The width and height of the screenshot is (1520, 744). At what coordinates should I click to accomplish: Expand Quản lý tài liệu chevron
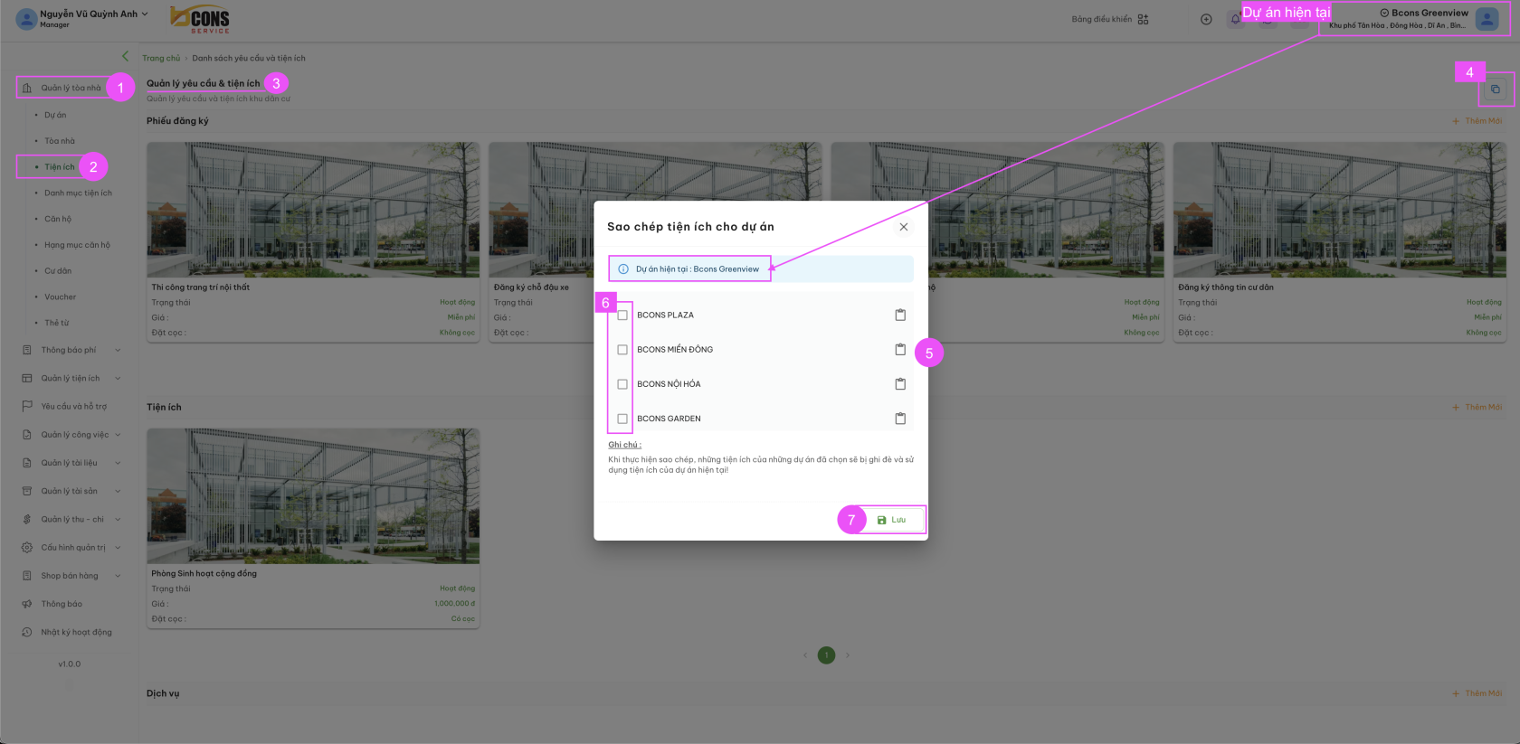click(118, 463)
